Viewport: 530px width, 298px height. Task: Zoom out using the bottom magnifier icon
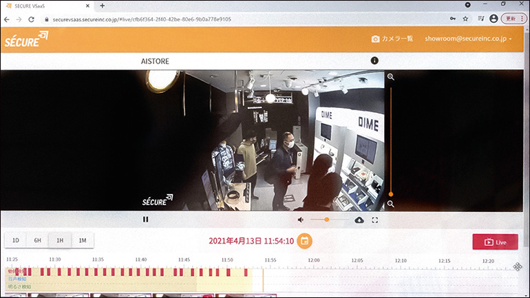391,204
